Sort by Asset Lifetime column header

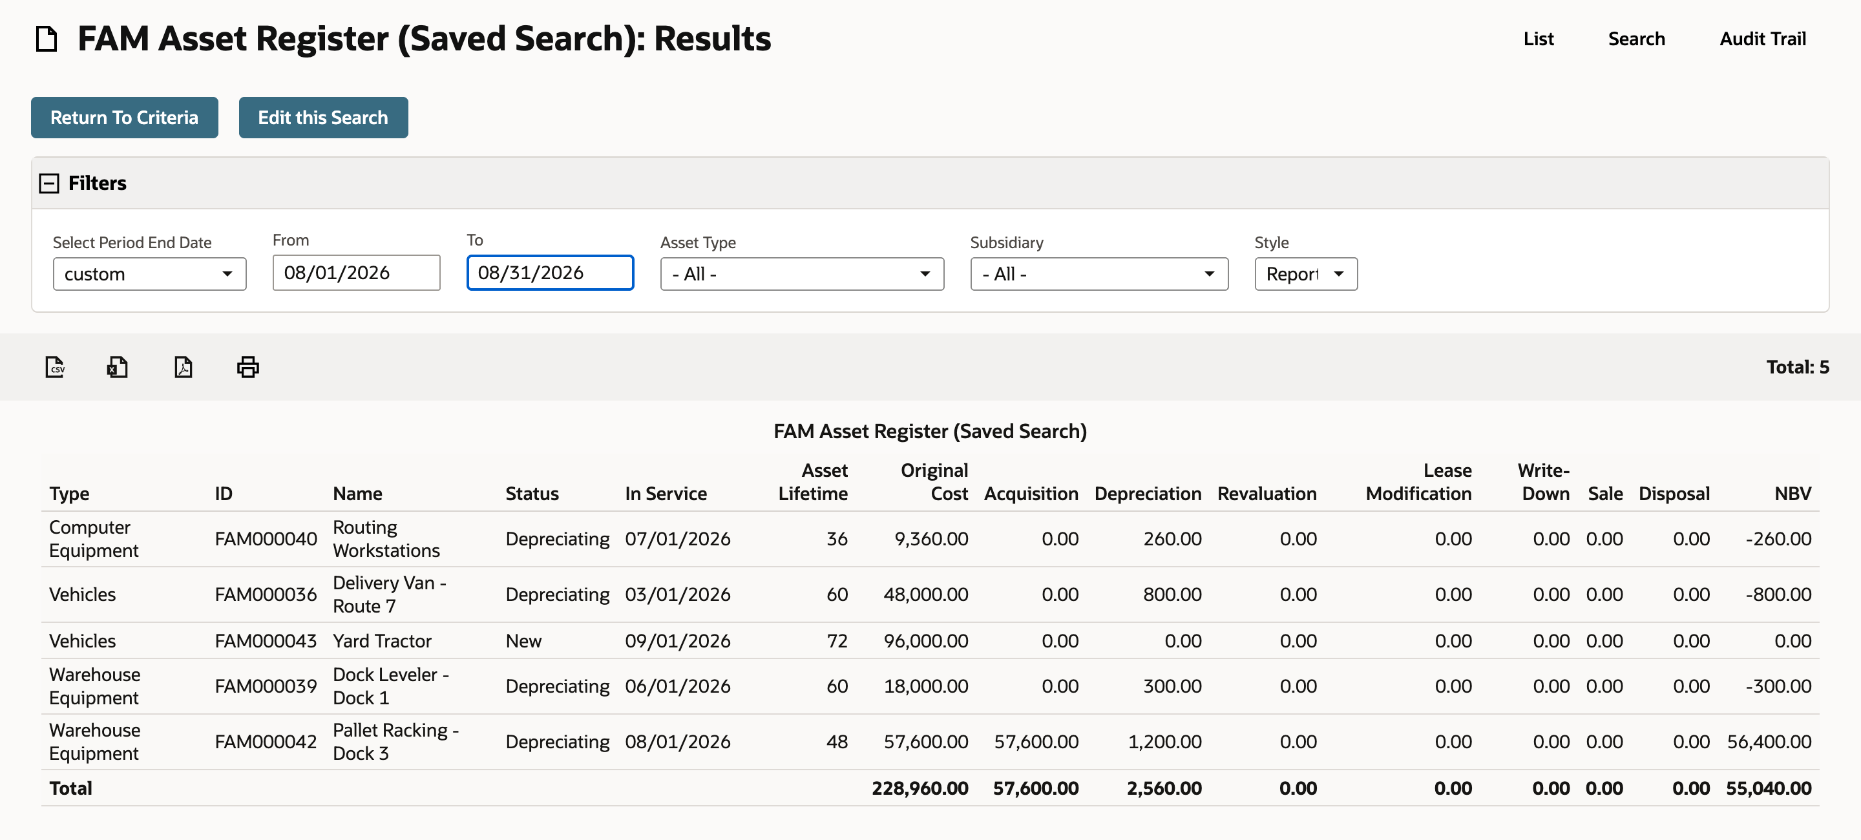(x=813, y=482)
